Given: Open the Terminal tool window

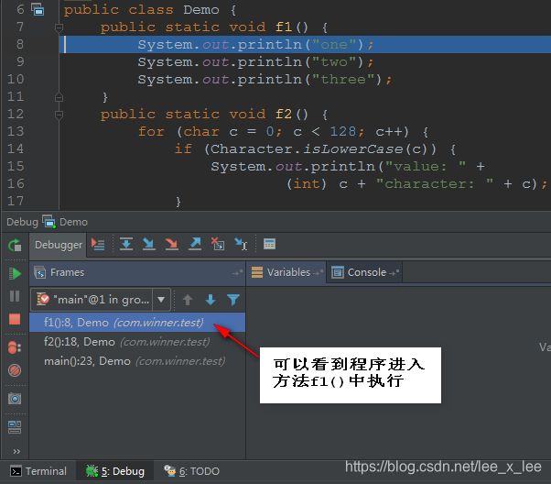Looking at the screenshot, I should click(38, 471).
